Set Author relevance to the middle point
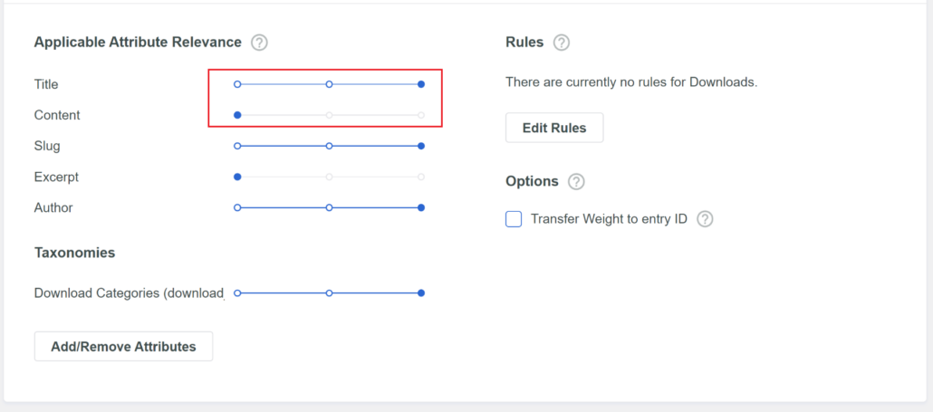The height and width of the screenshot is (412, 933). [x=329, y=208]
